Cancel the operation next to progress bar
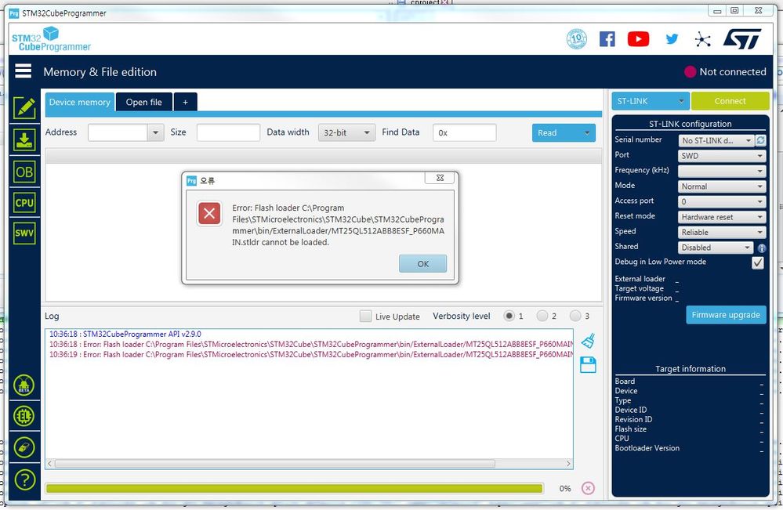This screenshot has height=510, width=783. (x=589, y=488)
